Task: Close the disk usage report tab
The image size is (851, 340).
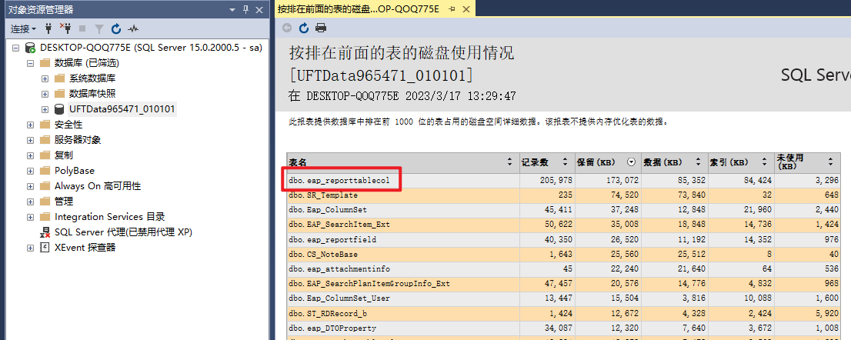Action: click(x=466, y=9)
